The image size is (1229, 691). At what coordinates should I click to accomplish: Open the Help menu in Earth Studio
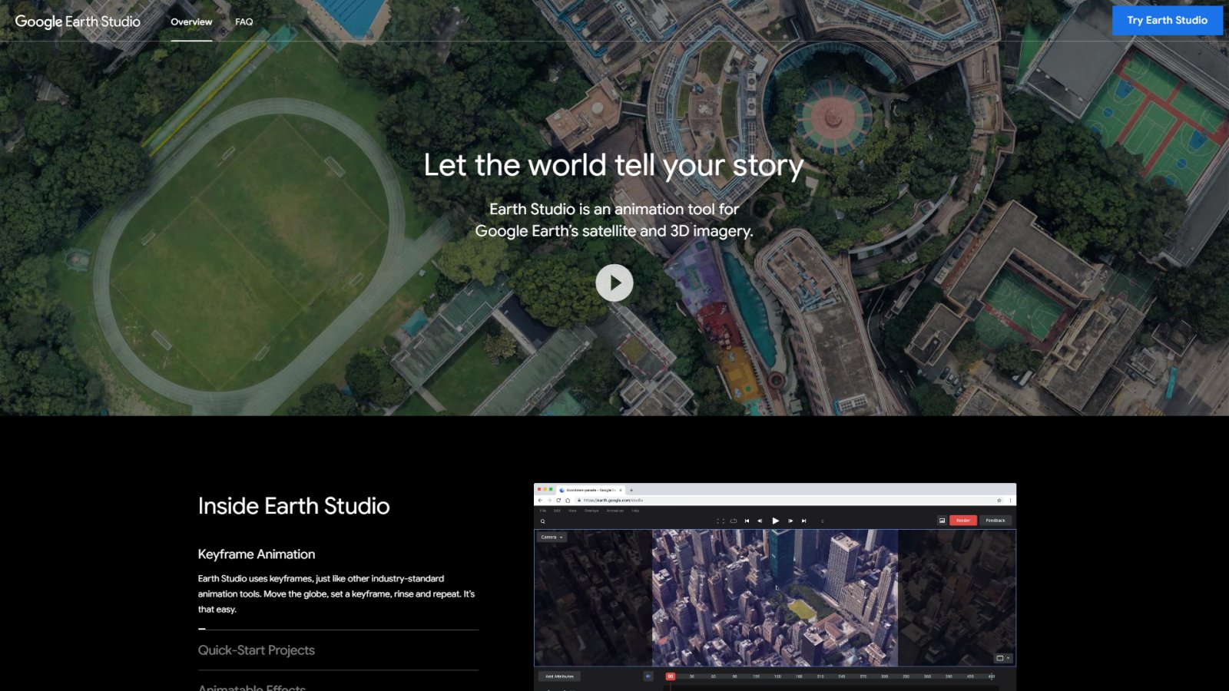click(635, 511)
